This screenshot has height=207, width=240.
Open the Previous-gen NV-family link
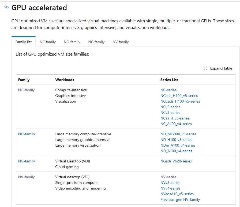tap(180, 200)
